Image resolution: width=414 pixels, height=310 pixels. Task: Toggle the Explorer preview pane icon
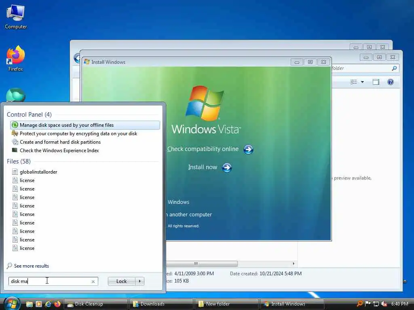376,82
